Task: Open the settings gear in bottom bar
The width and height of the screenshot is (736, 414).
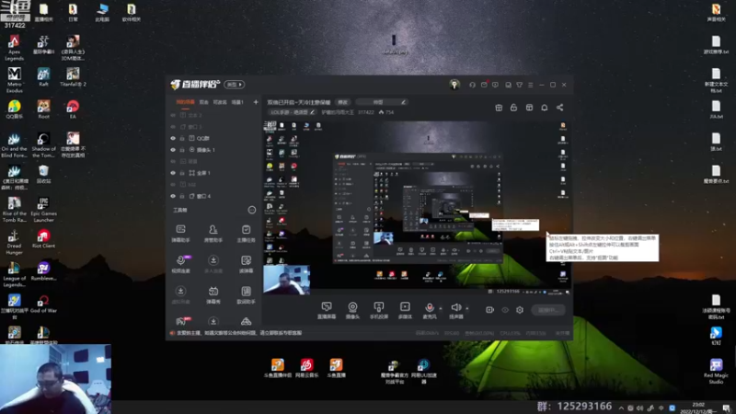Action: click(x=520, y=310)
